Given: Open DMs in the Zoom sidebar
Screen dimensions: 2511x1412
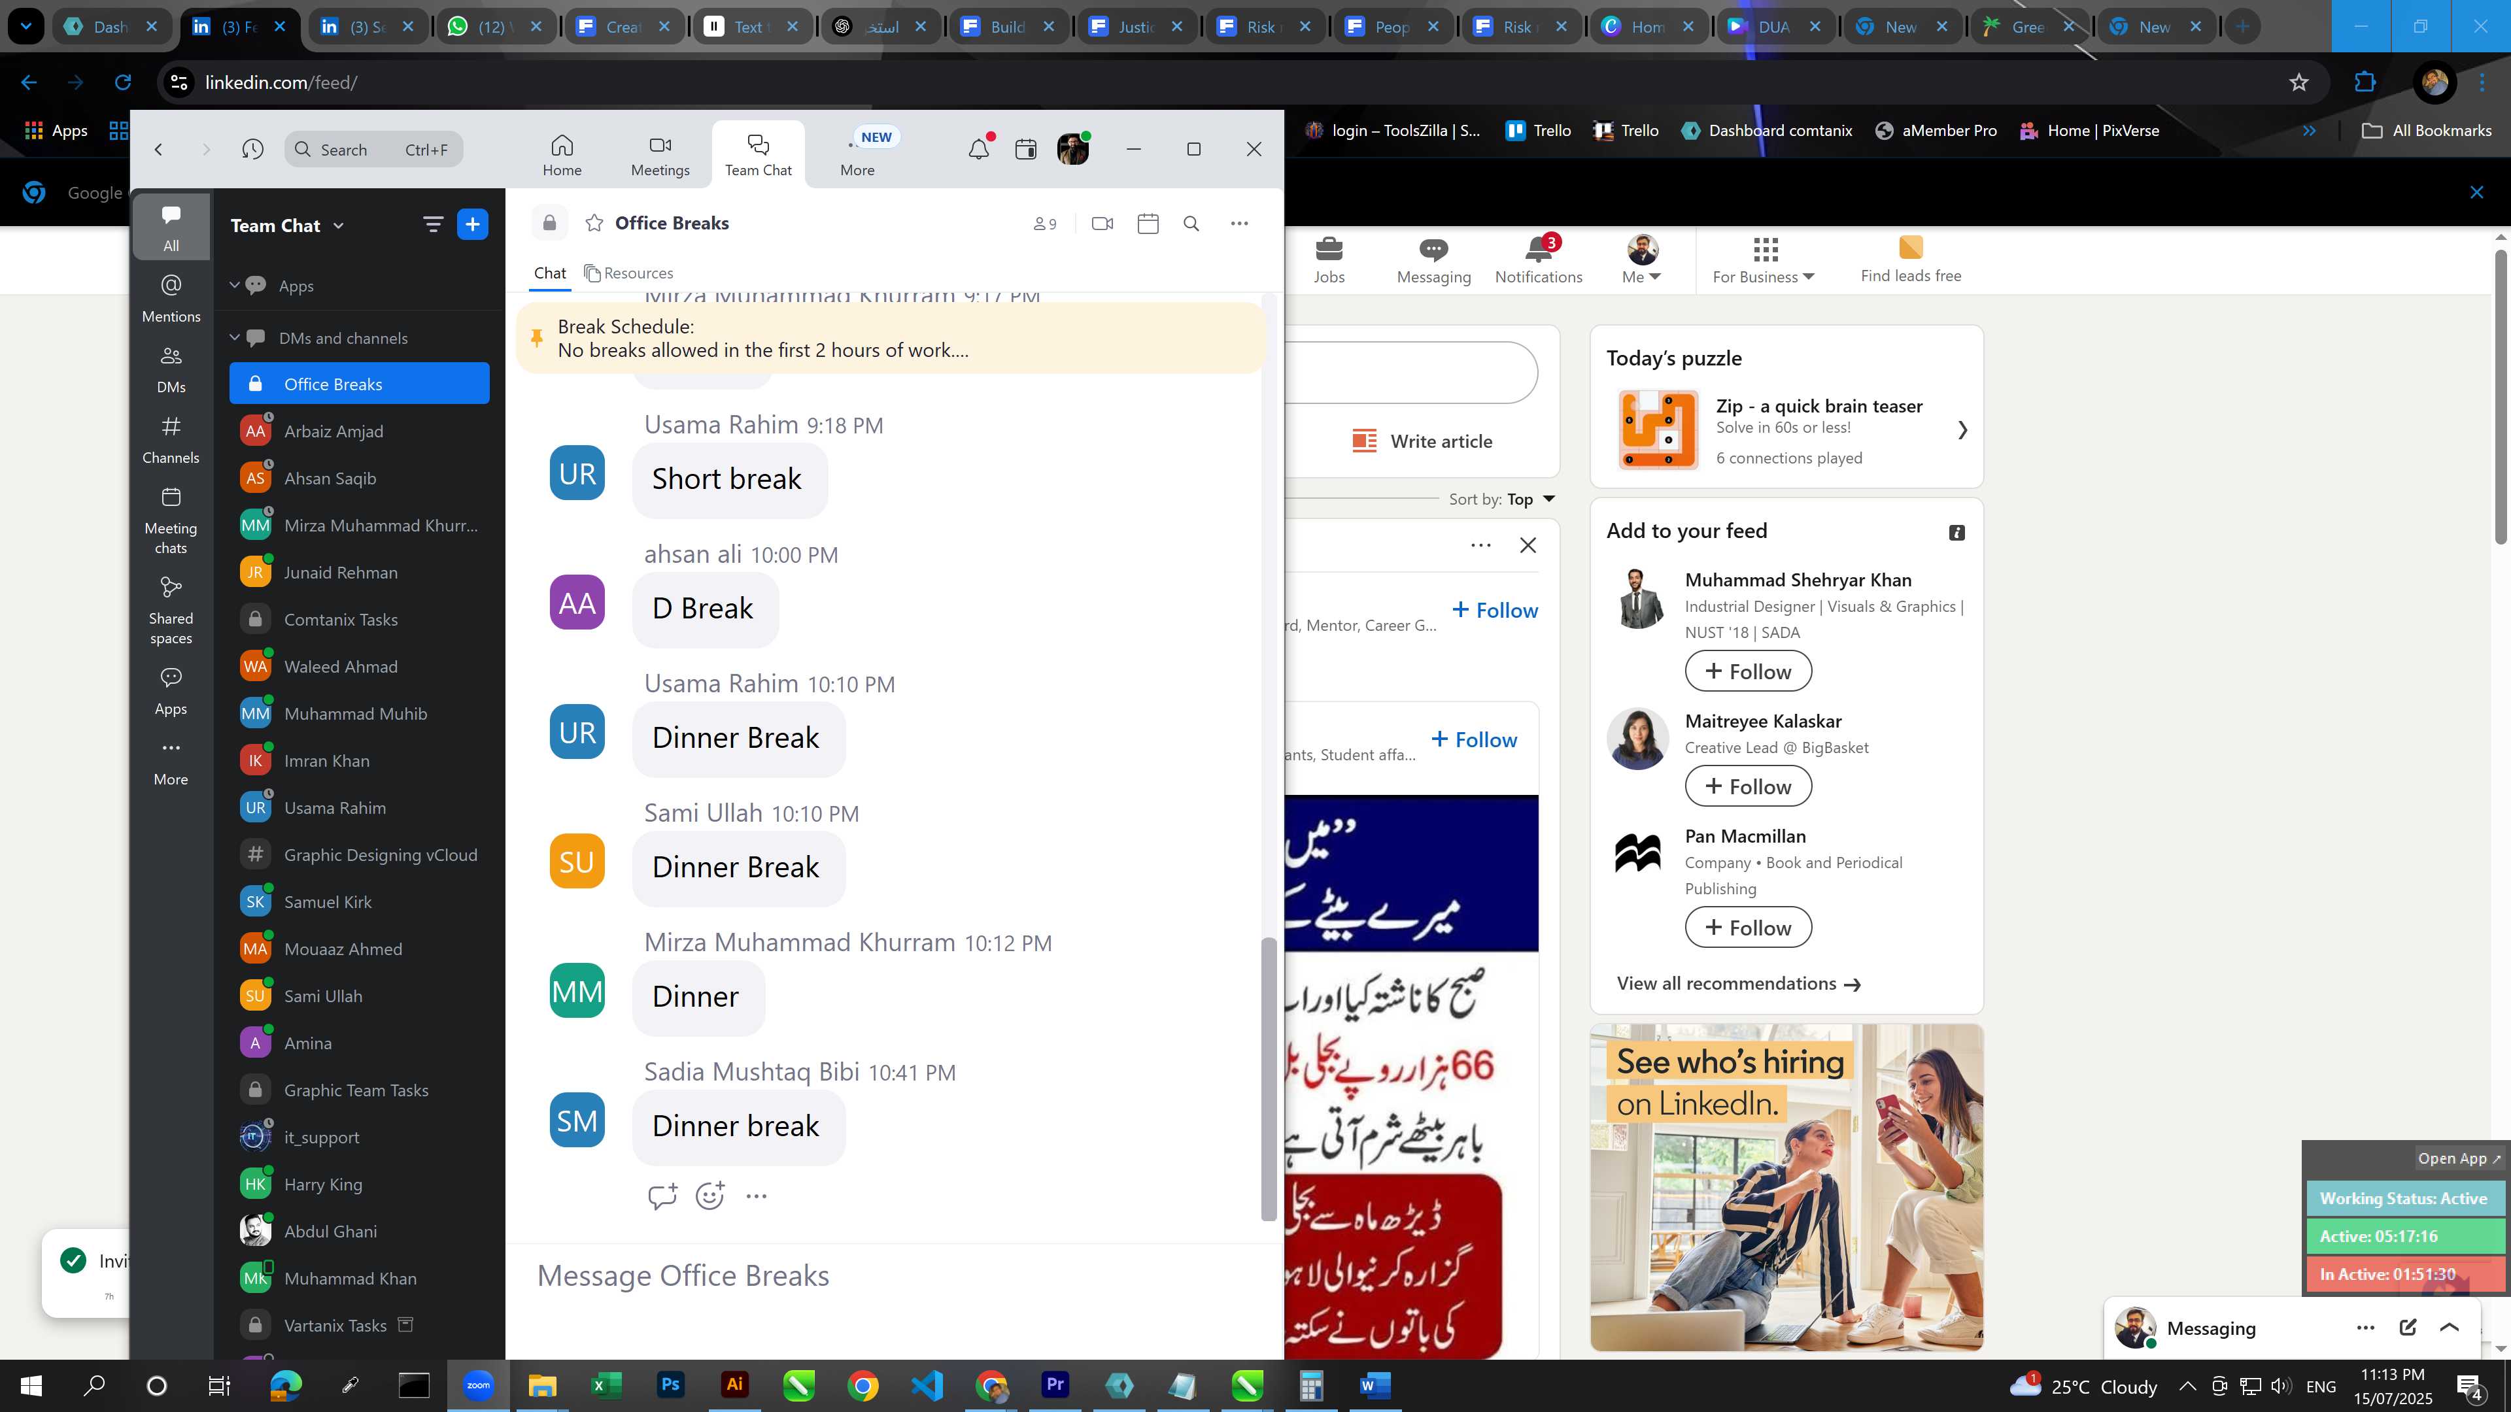Looking at the screenshot, I should (171, 368).
